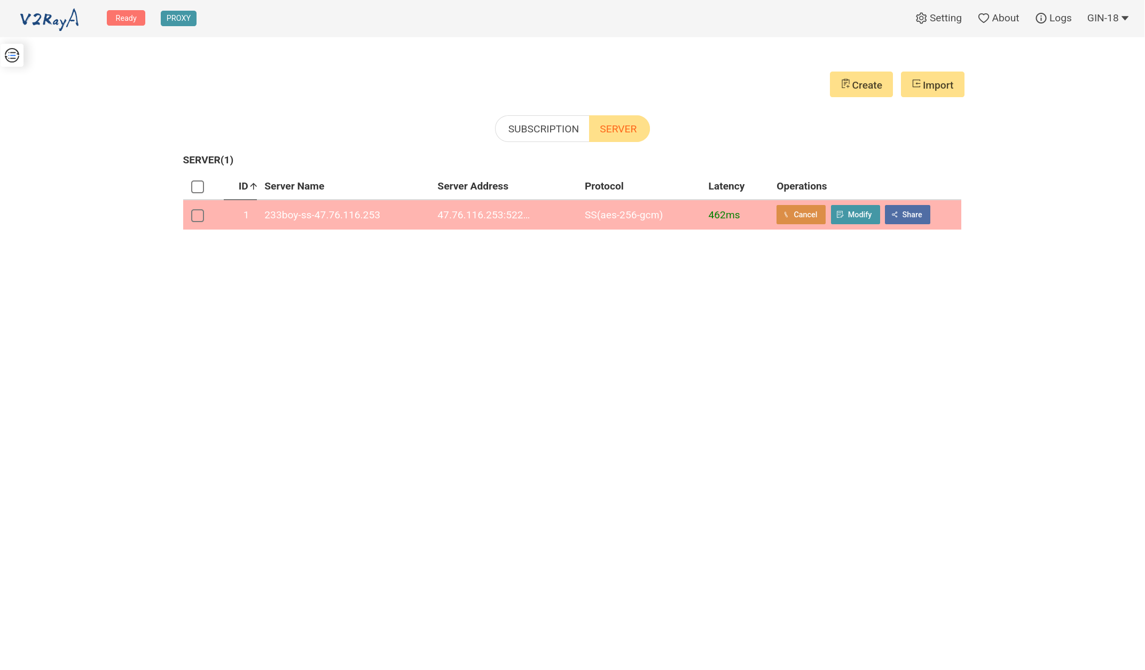Select the SERVER tab

pyautogui.click(x=618, y=129)
